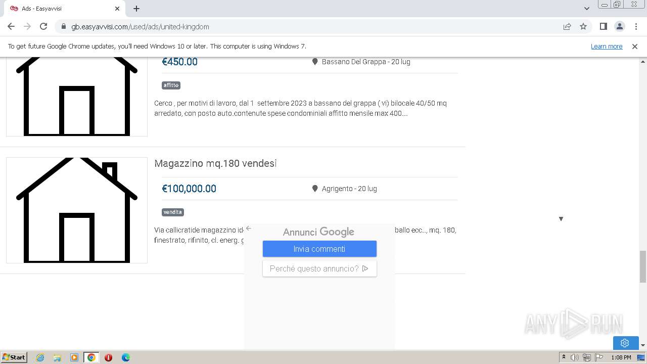Close the Ads - Easyavvisi tab

(117, 9)
